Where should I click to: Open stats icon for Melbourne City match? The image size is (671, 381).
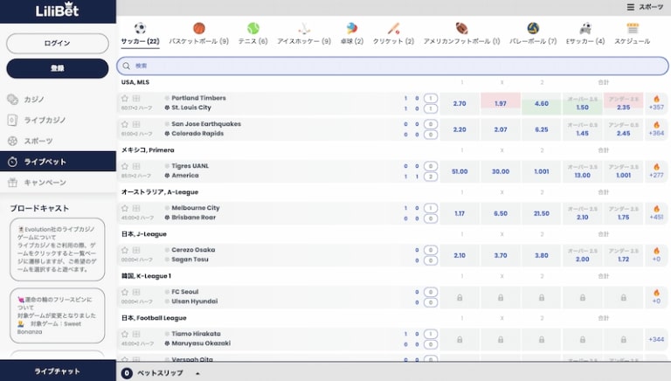tap(136, 208)
